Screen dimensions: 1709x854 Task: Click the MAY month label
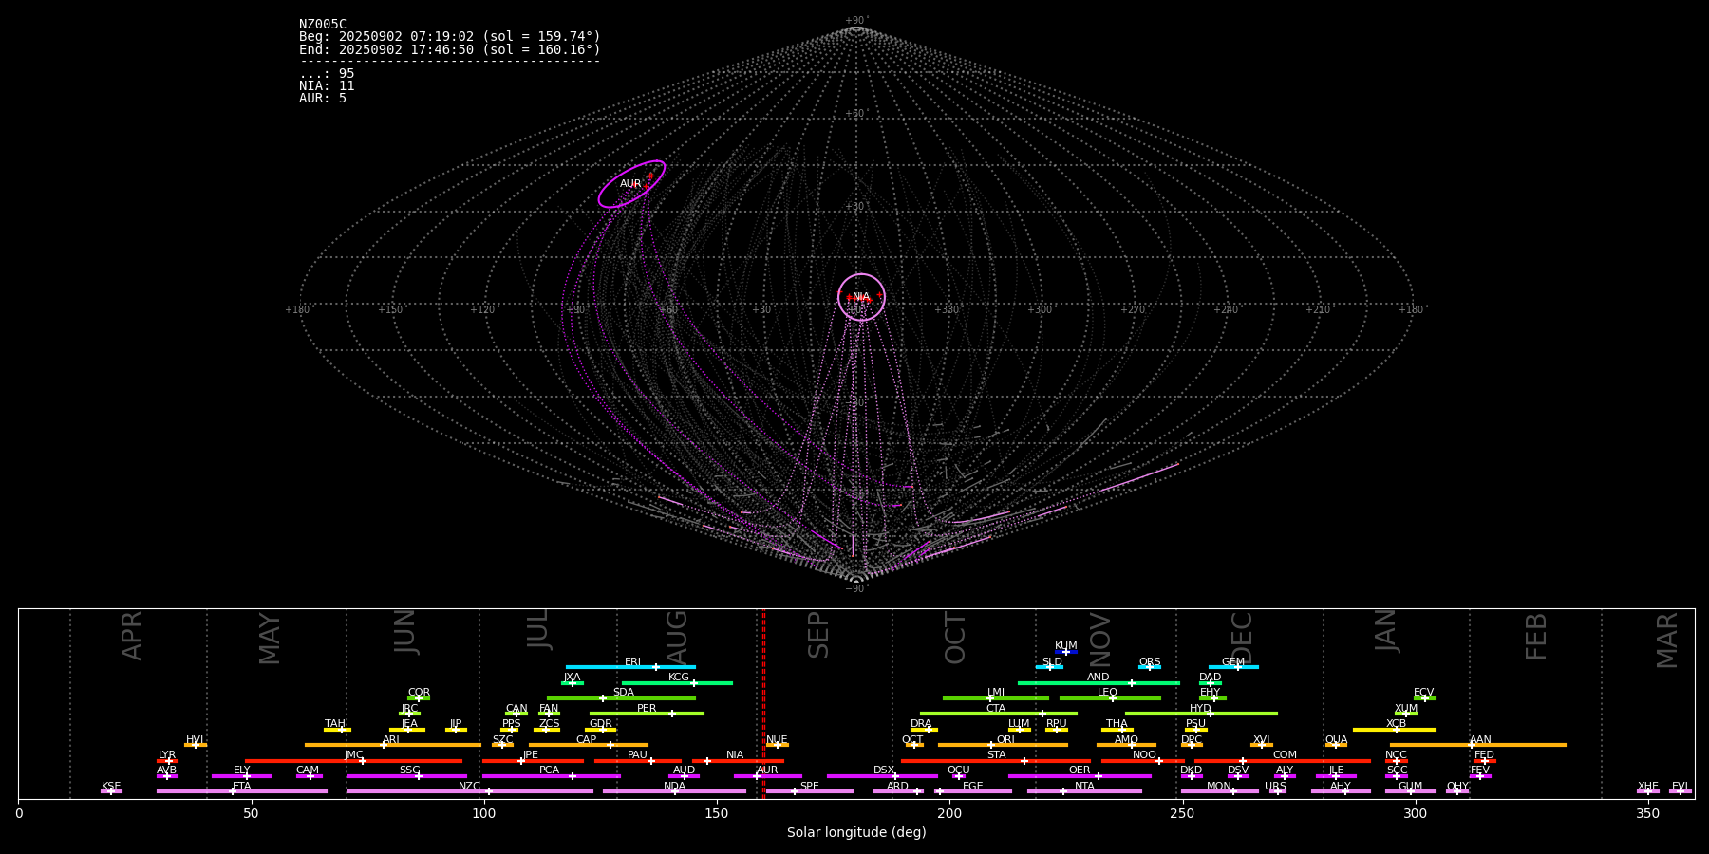[x=270, y=639]
